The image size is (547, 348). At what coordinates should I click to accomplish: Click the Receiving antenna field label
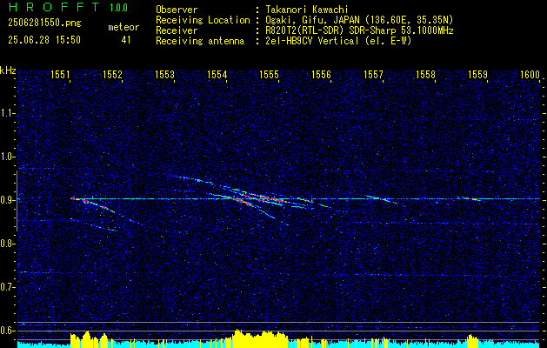coord(200,41)
